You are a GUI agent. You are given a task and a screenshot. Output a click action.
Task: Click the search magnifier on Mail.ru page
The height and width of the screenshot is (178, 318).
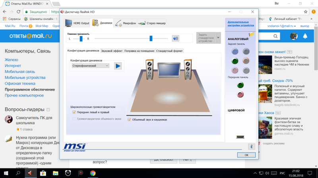tap(275, 36)
